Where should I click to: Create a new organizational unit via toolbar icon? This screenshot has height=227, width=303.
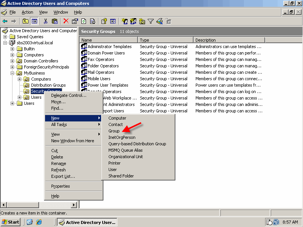[x=142, y=21]
